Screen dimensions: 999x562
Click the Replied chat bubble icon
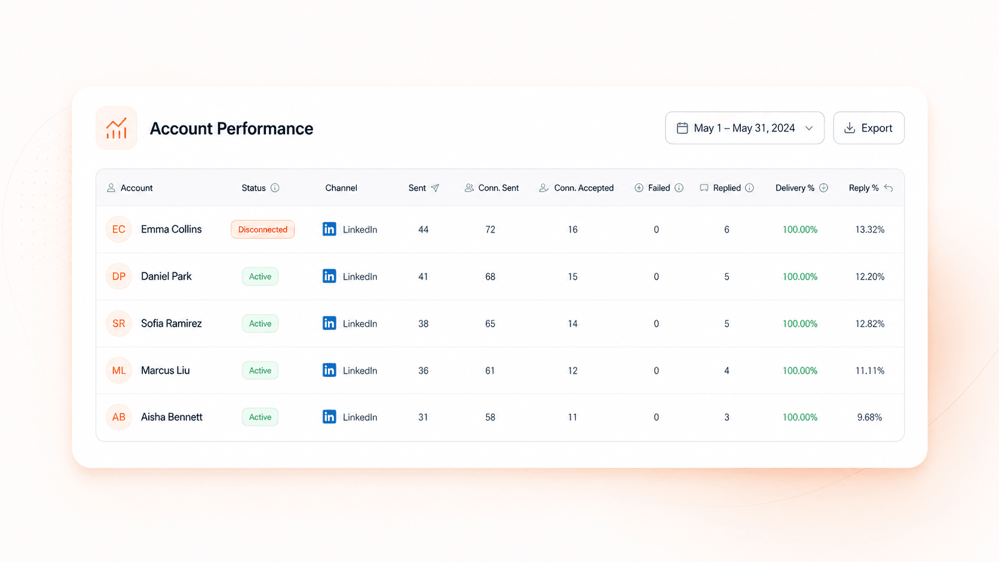[x=704, y=188]
